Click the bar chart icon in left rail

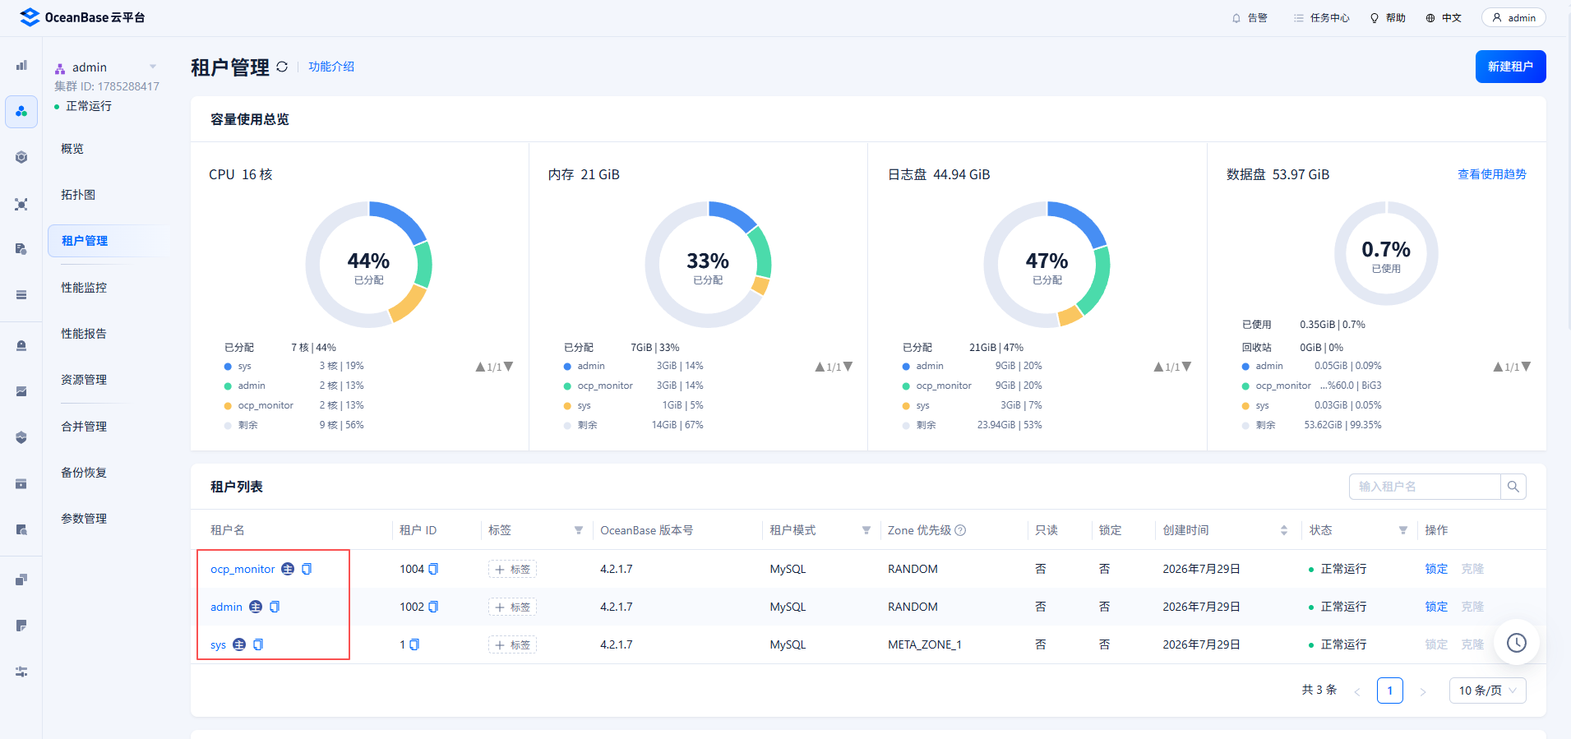21,65
